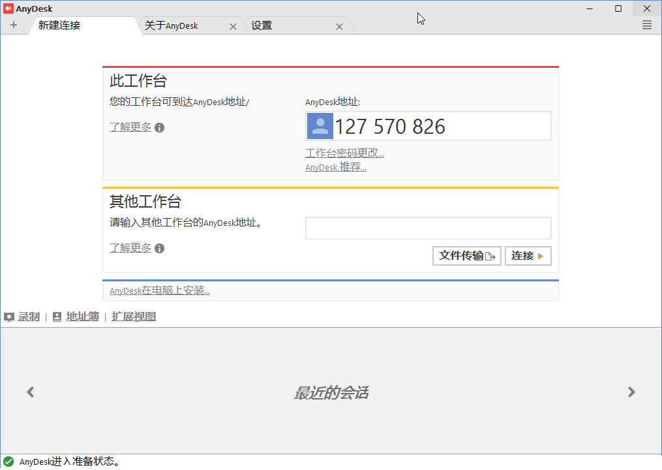Open the hamburger menu in the top-right corner

click(x=647, y=25)
